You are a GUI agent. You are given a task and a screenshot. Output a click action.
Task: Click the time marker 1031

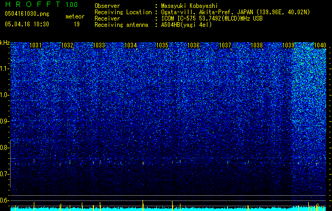pyautogui.click(x=35, y=45)
